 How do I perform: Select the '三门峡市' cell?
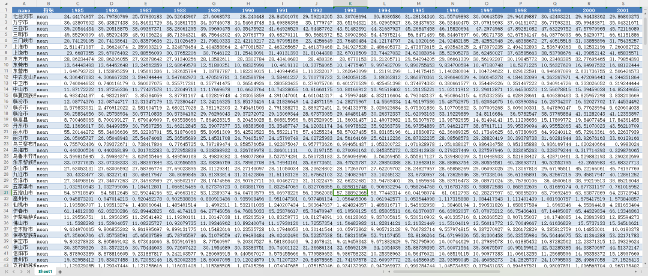click(24, 39)
